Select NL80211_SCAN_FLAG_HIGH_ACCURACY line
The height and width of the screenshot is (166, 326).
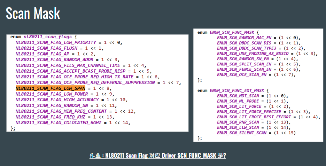coord(71,100)
